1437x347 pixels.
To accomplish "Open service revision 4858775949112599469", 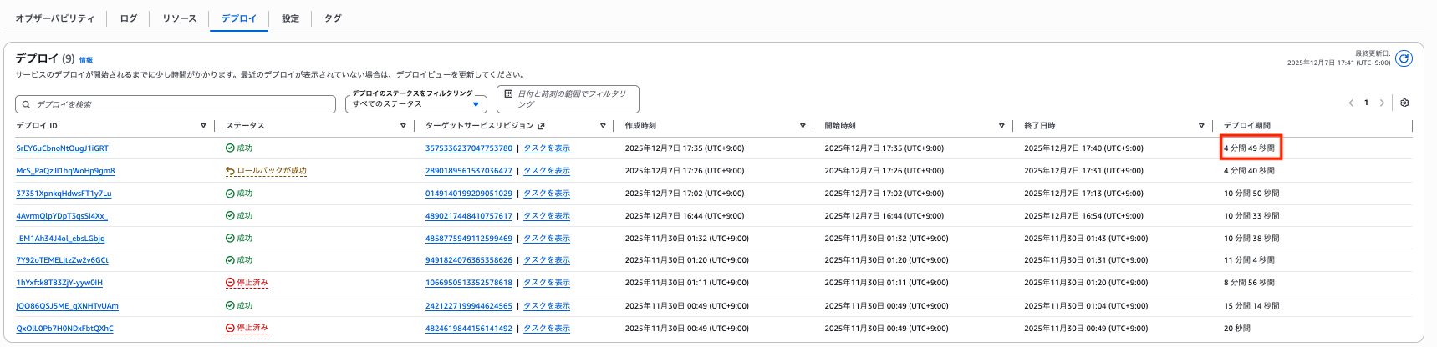I will click(x=469, y=239).
